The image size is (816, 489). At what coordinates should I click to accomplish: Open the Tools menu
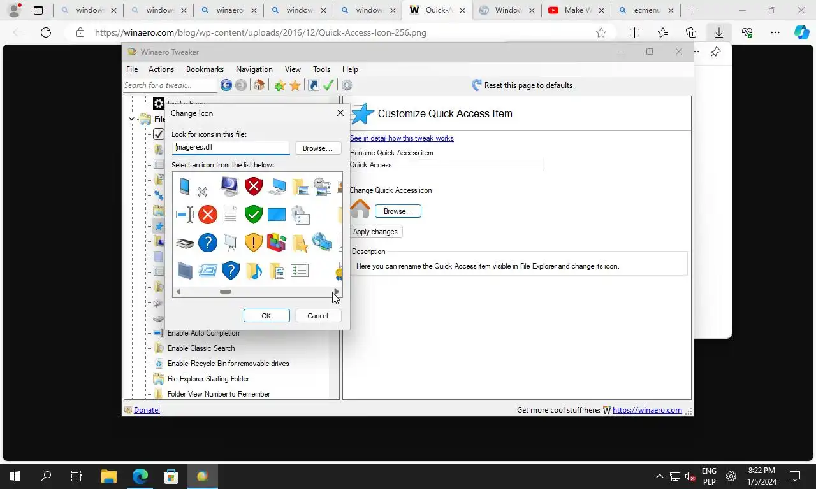[322, 69]
